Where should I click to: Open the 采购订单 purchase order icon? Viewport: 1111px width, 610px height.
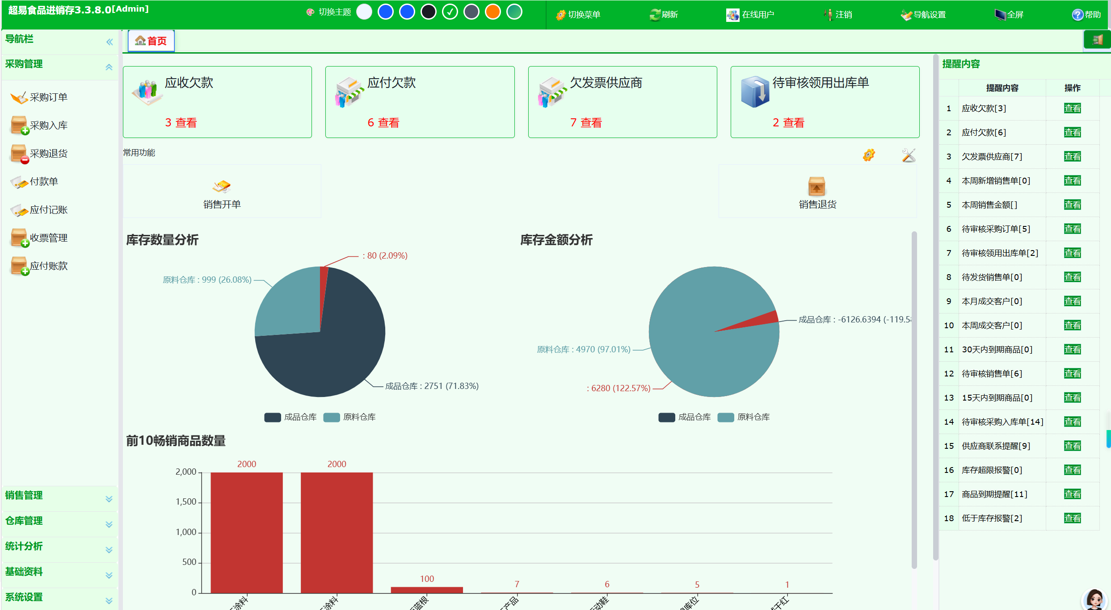[19, 97]
